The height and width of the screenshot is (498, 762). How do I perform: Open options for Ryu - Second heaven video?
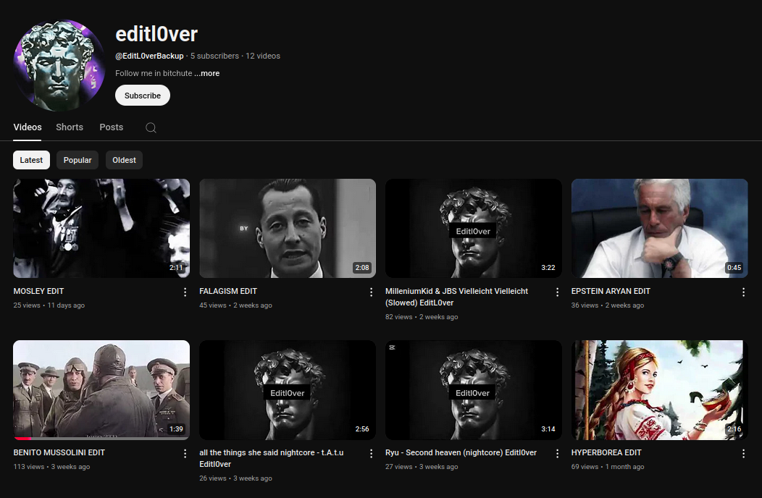(557, 453)
